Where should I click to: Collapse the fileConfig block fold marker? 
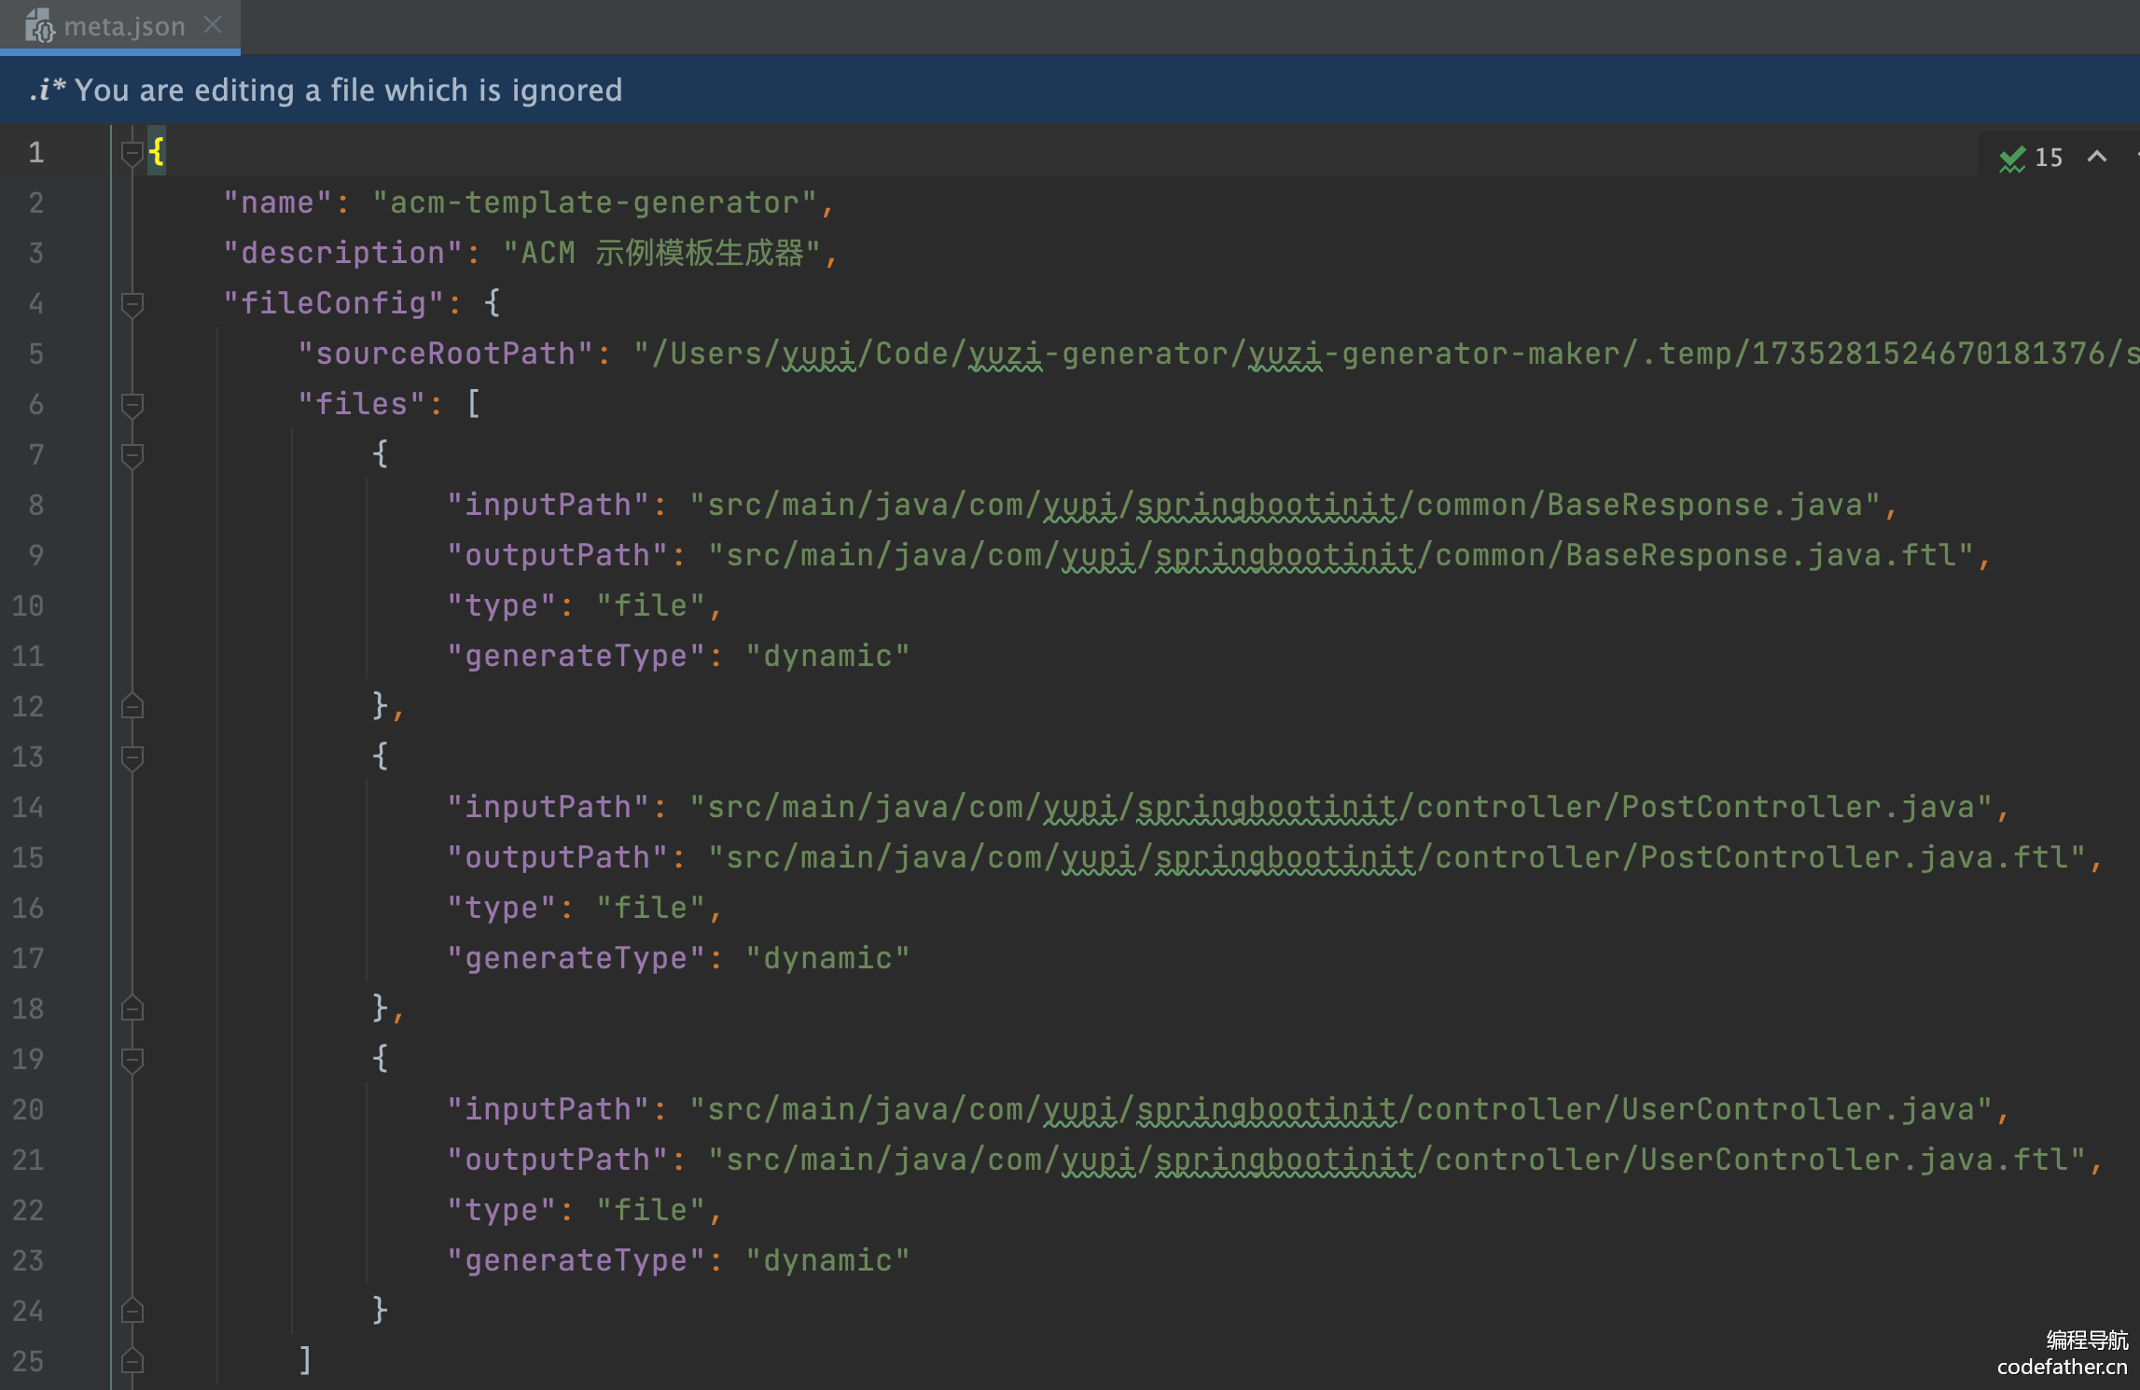(132, 303)
